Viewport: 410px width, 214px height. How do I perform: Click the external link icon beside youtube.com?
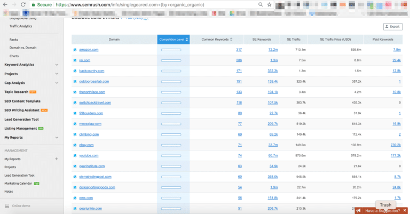coord(75,156)
